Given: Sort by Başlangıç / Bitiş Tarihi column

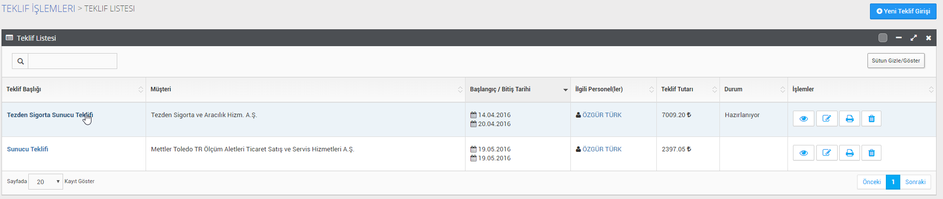Looking at the screenshot, I should (517, 89).
